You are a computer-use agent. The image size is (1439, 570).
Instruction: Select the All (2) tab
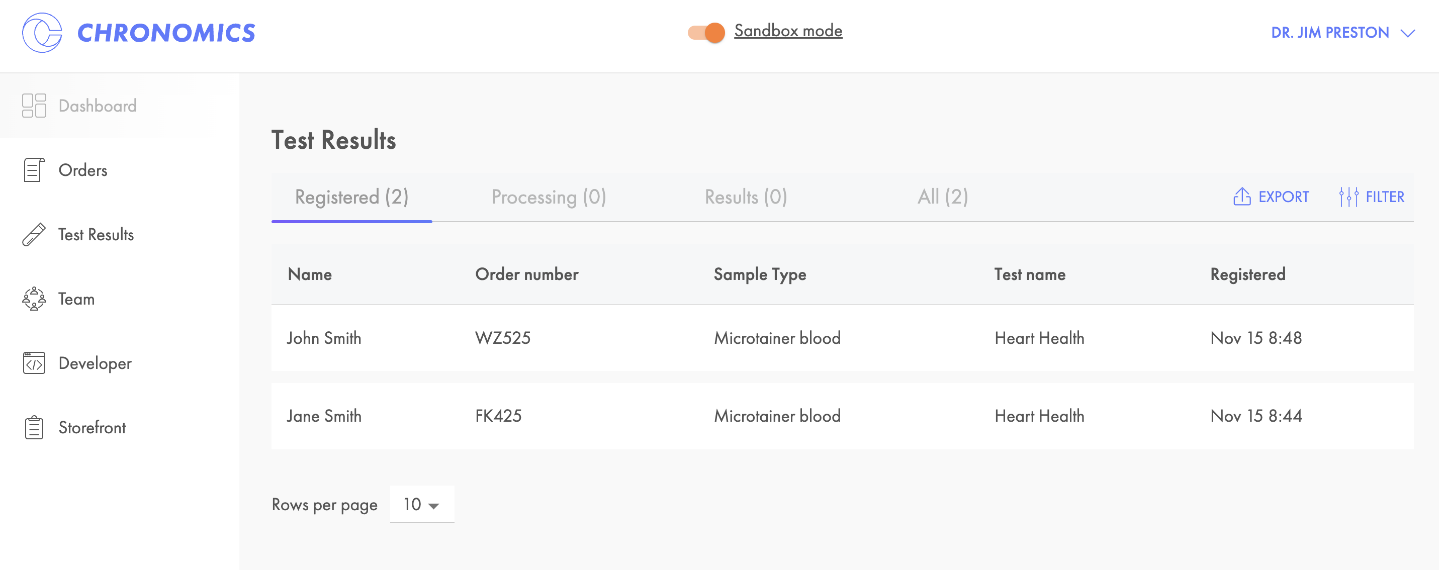942,197
